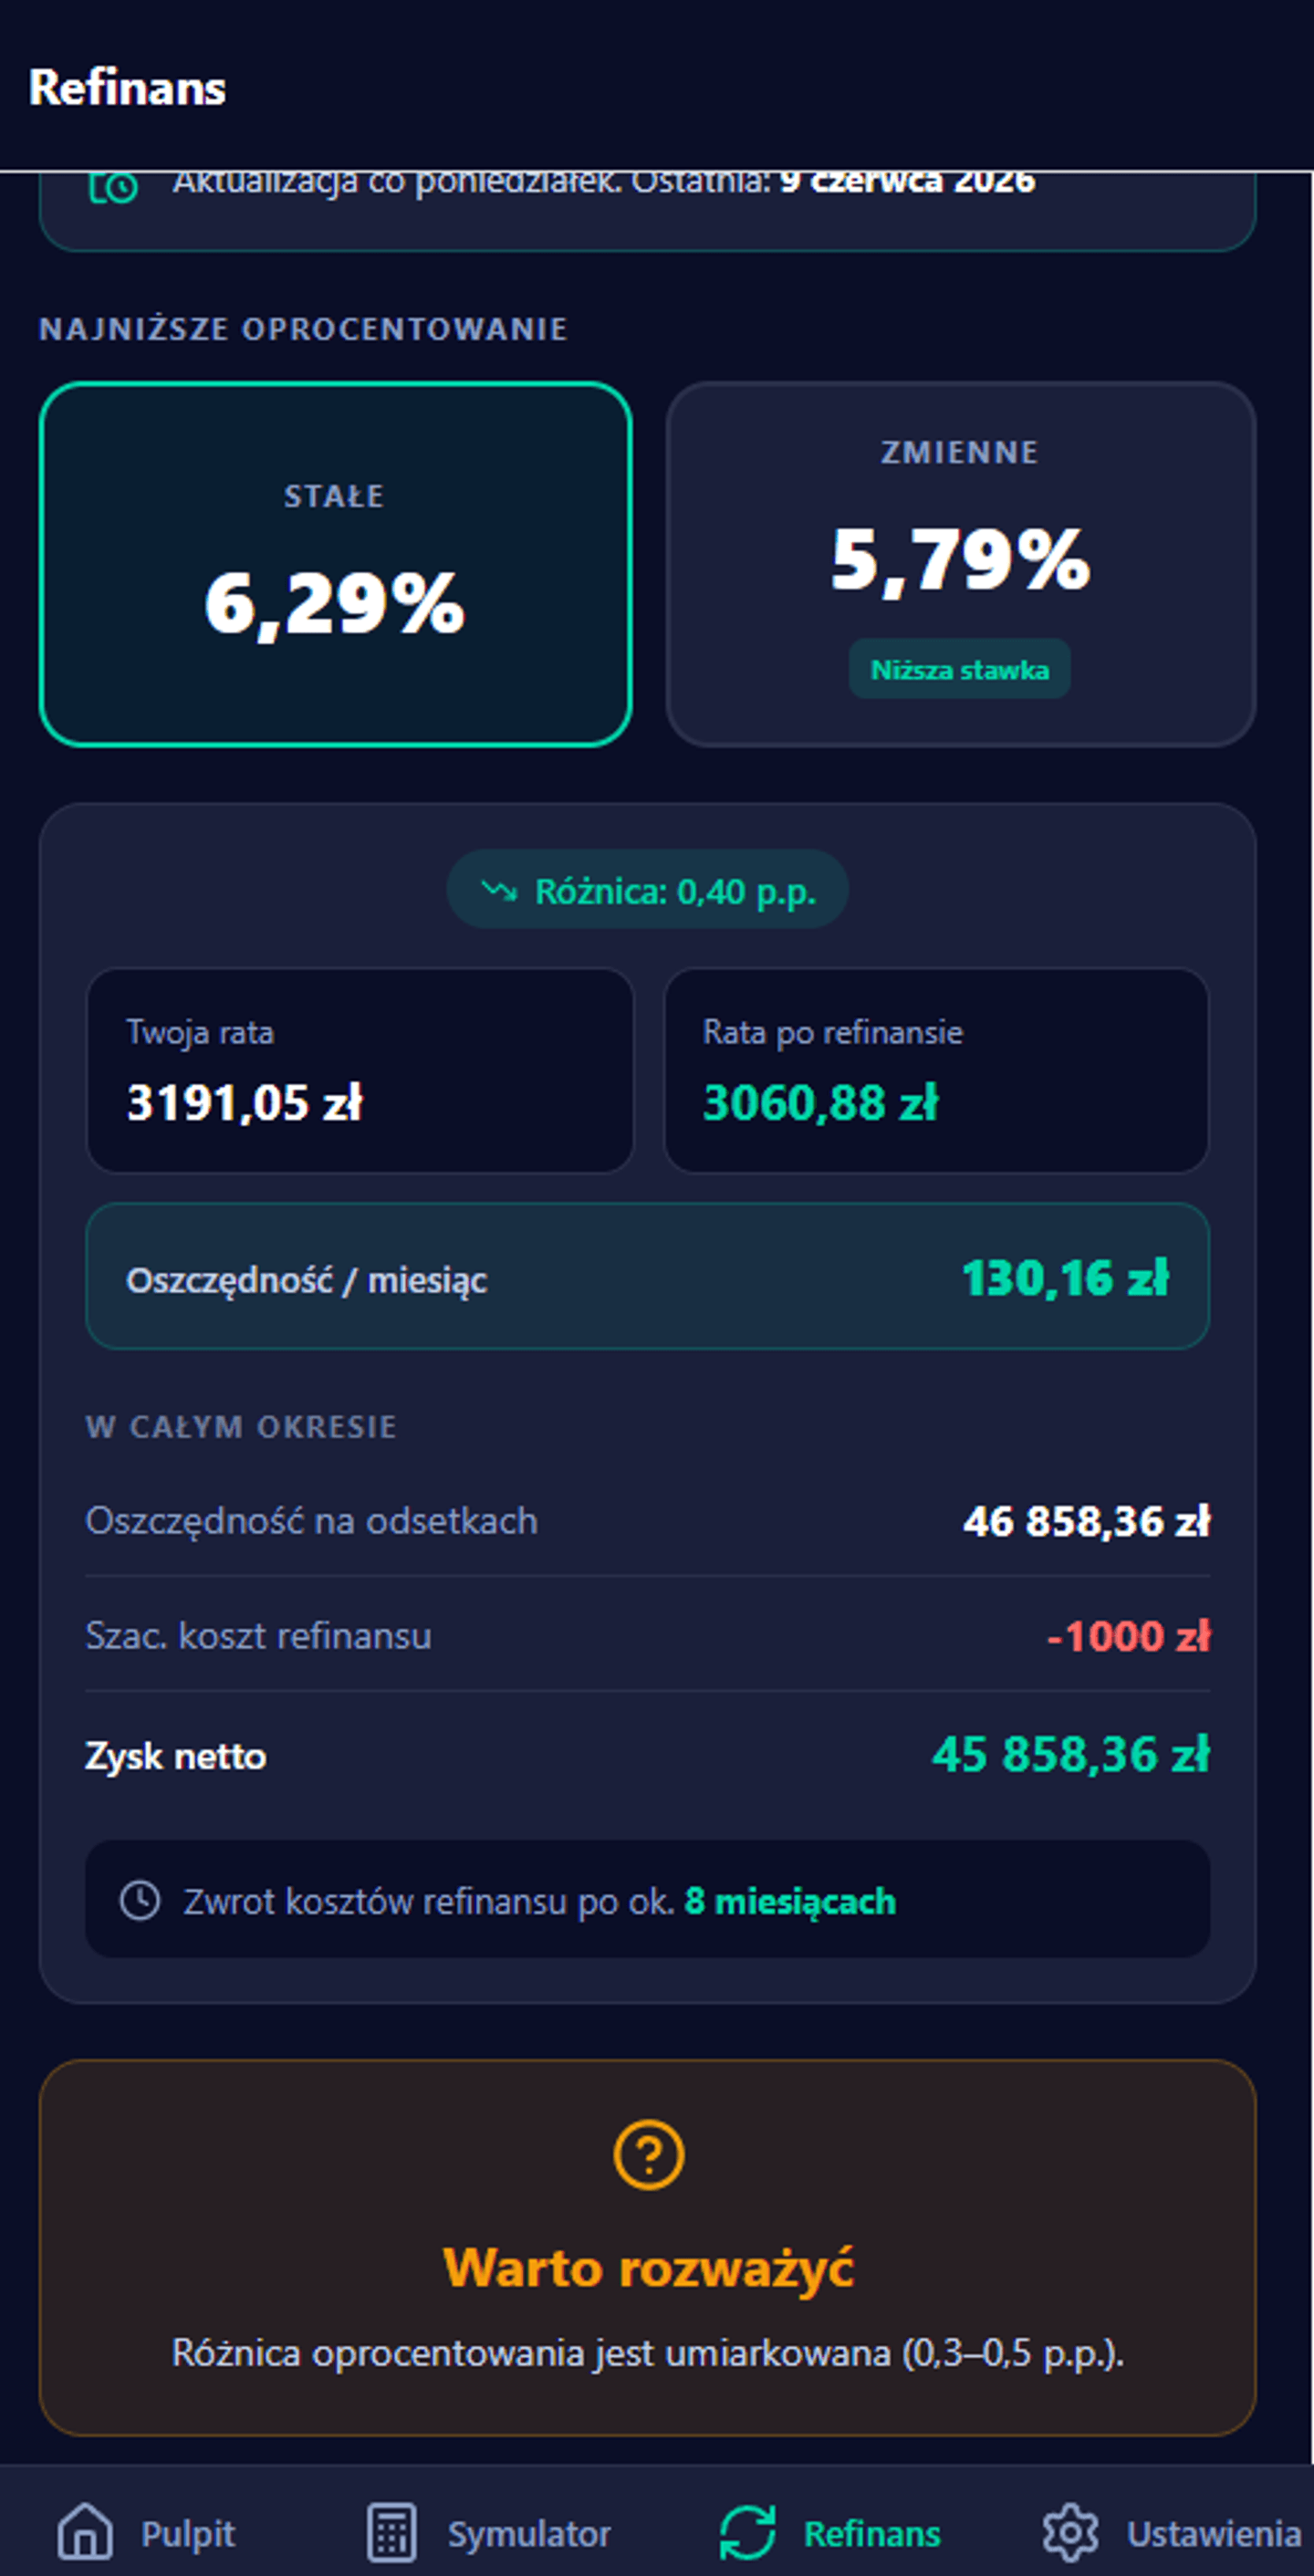This screenshot has width=1314, height=2576.
Task: Select the STAŁE 6,29% rate card
Action: tap(335, 564)
